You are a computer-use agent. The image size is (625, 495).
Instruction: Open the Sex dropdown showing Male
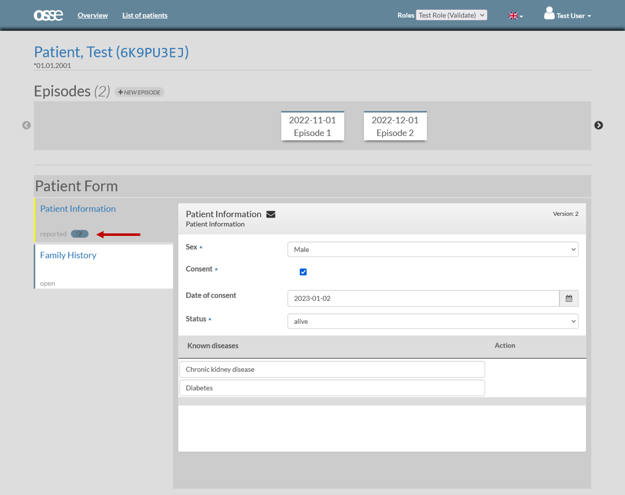point(433,249)
